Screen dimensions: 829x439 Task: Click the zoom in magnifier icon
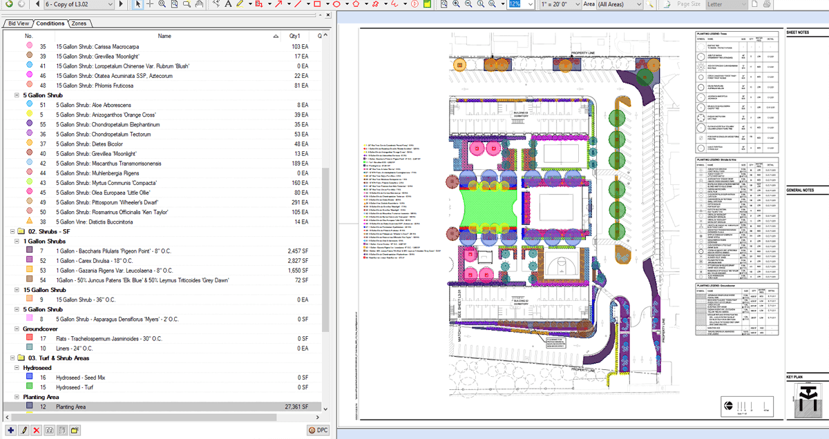click(x=457, y=4)
